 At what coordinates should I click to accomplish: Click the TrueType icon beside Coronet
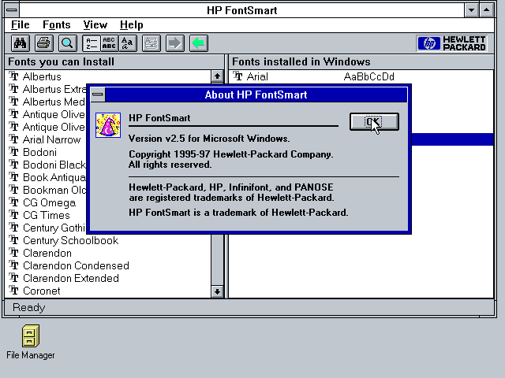(13, 291)
